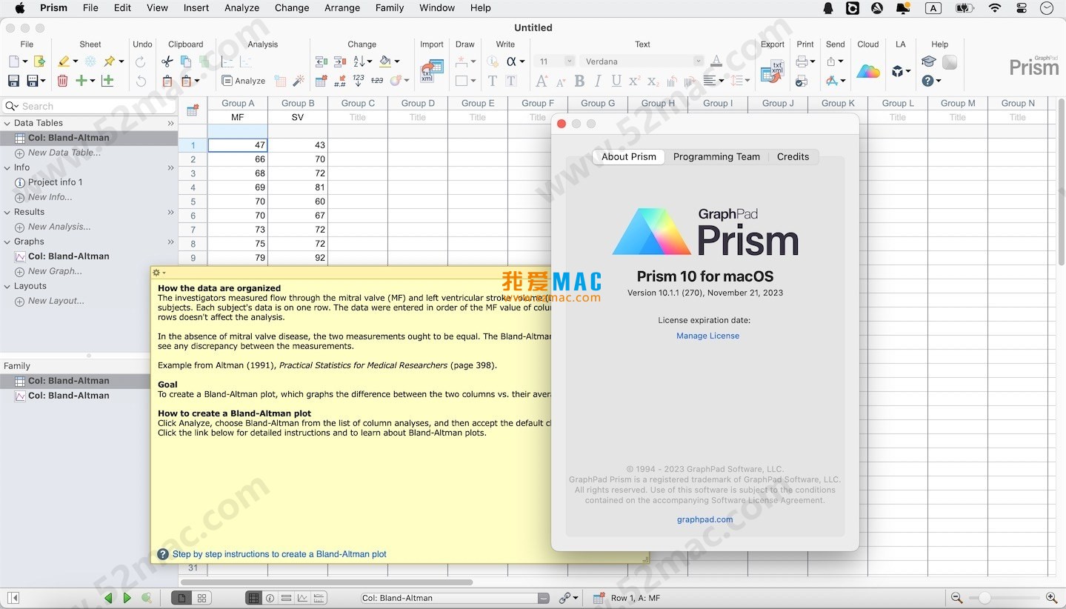Click the paint bucket fill color icon
Screen dimensions: 1066x609
(x=385, y=61)
